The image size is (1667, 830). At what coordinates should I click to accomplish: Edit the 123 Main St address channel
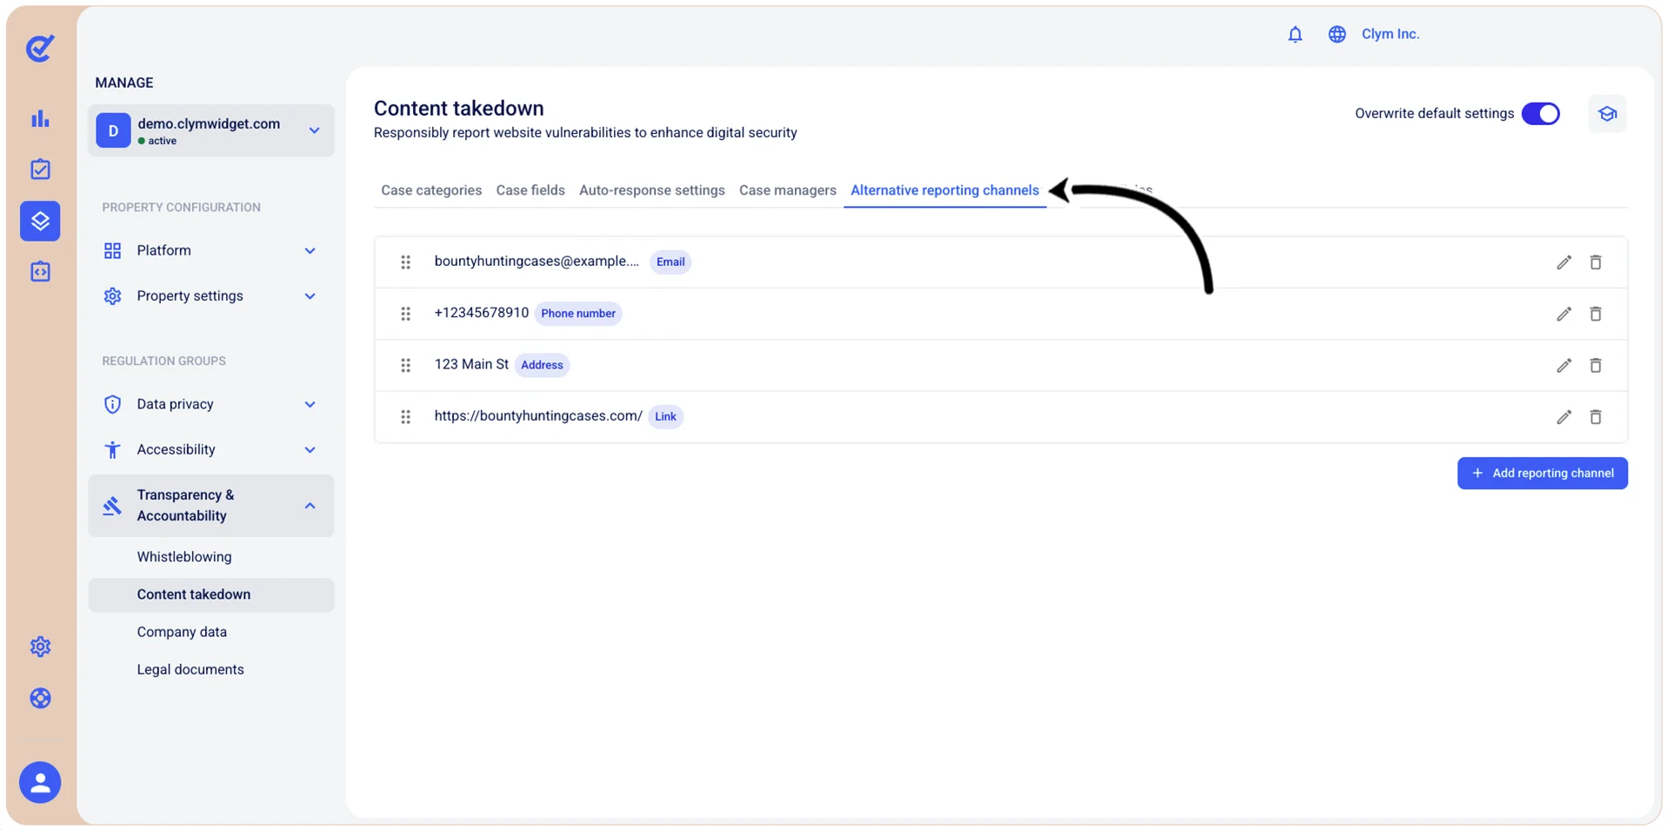click(1564, 365)
